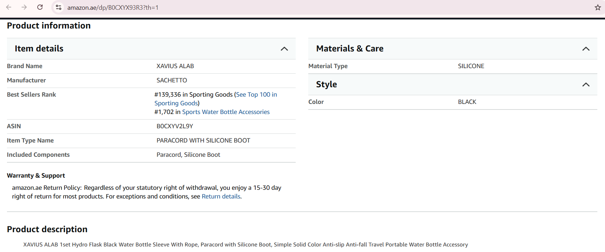Select the ASIN label

pyautogui.click(x=14, y=126)
